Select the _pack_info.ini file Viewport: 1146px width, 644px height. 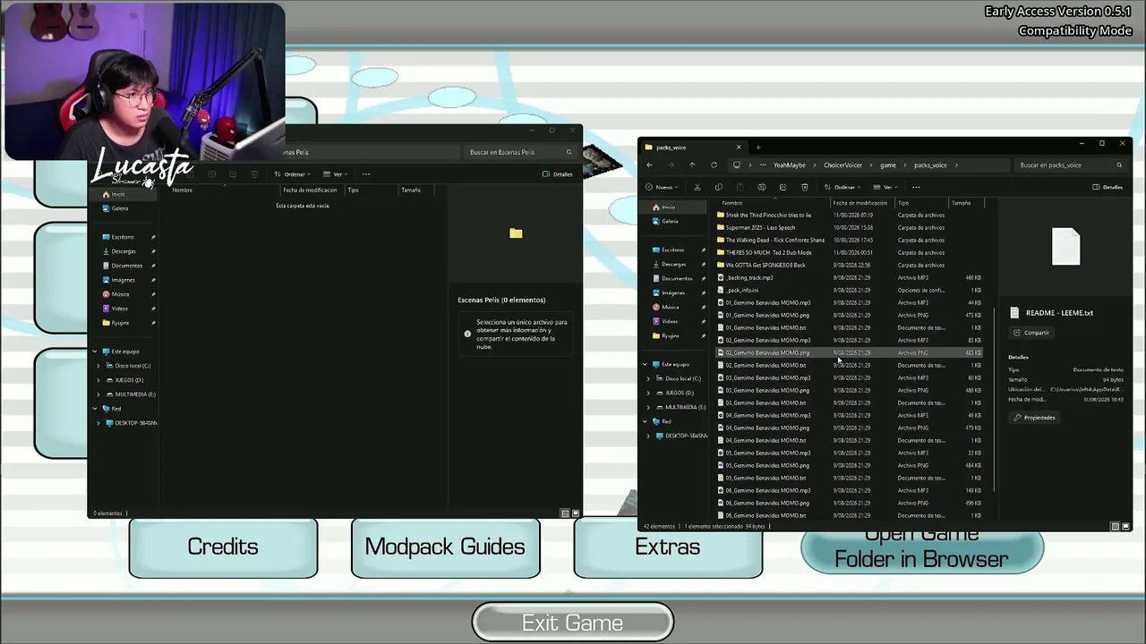click(x=850, y=290)
